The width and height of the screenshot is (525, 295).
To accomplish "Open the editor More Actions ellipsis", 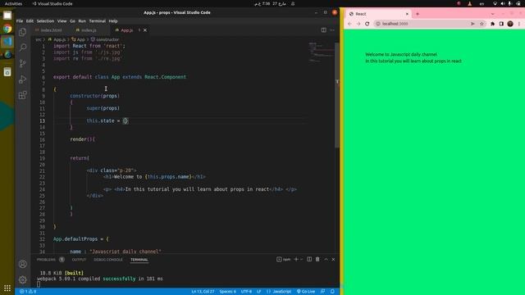I will click(331, 30).
